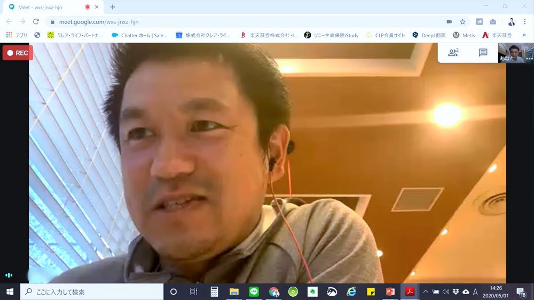This screenshot has height=300, width=534.
Task: Expand the hidden bookmarks overflow chevron
Action: pos(523,35)
